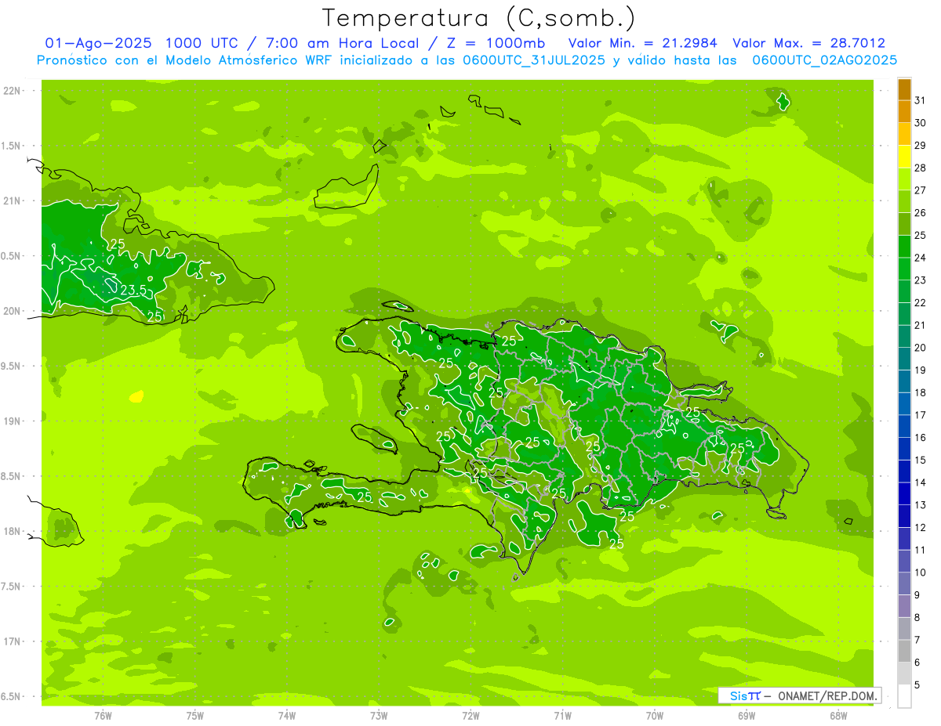Click the '71W' longitude label
This screenshot has height=726, width=941.
pyautogui.click(x=562, y=715)
